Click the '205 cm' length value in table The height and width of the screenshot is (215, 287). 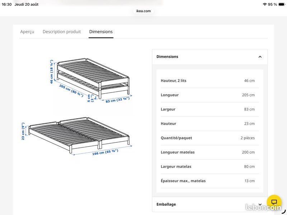click(248, 95)
